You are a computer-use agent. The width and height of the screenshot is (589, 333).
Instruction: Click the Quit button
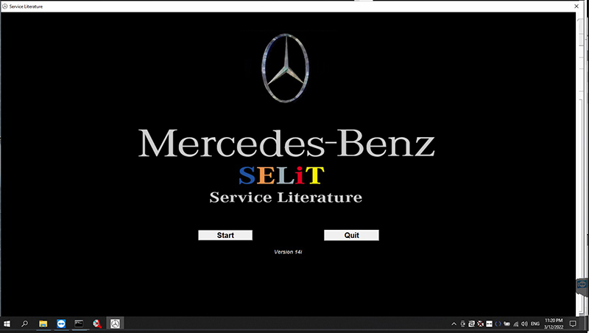click(352, 235)
